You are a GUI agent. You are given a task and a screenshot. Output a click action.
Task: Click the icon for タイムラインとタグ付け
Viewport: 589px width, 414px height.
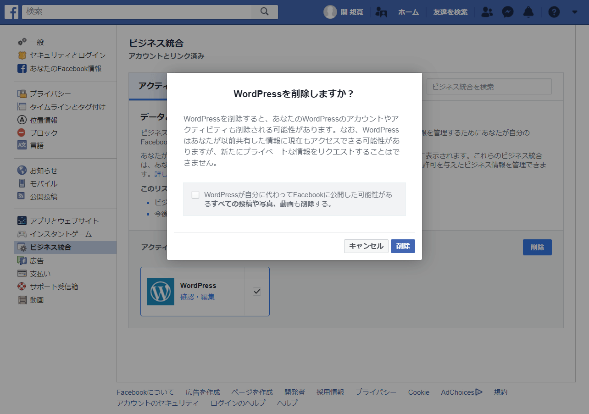[x=22, y=107]
